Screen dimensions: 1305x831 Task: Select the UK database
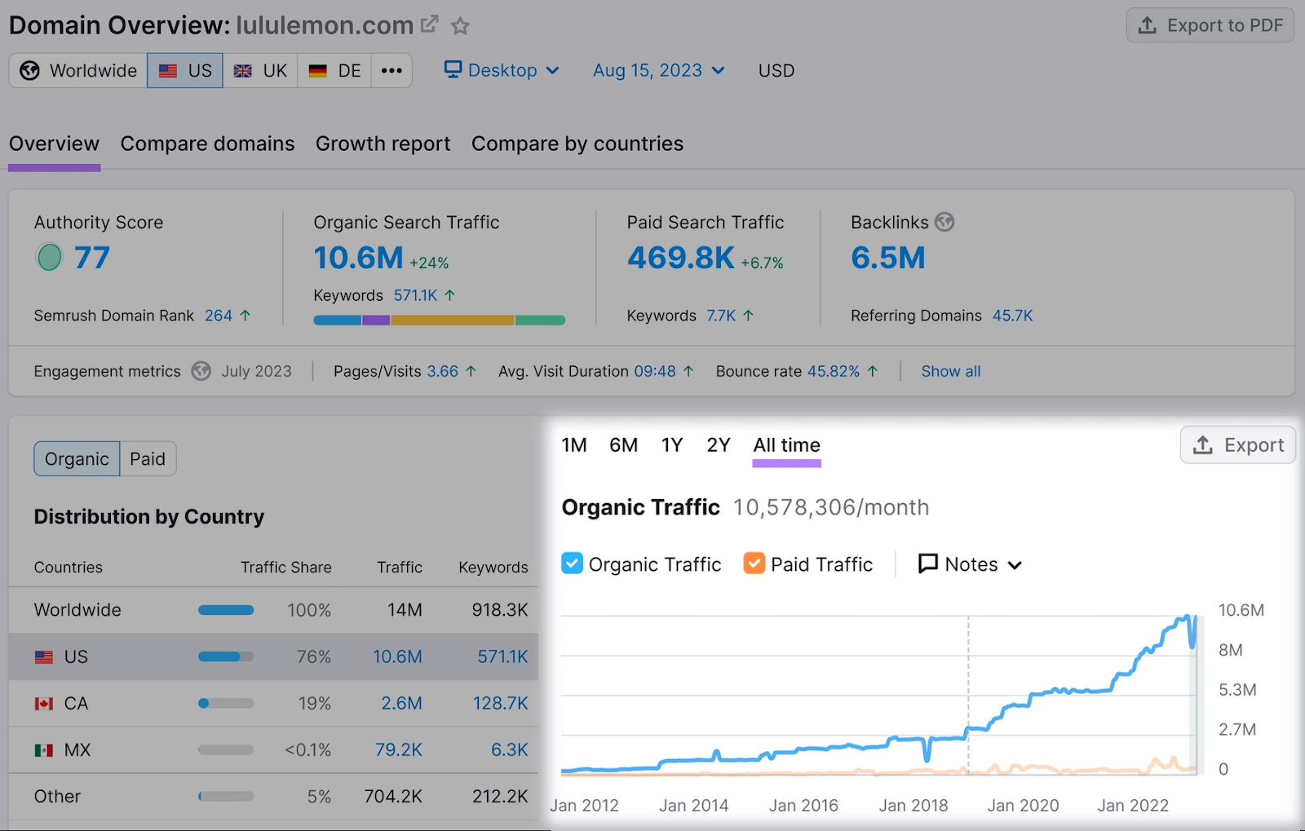260,71
